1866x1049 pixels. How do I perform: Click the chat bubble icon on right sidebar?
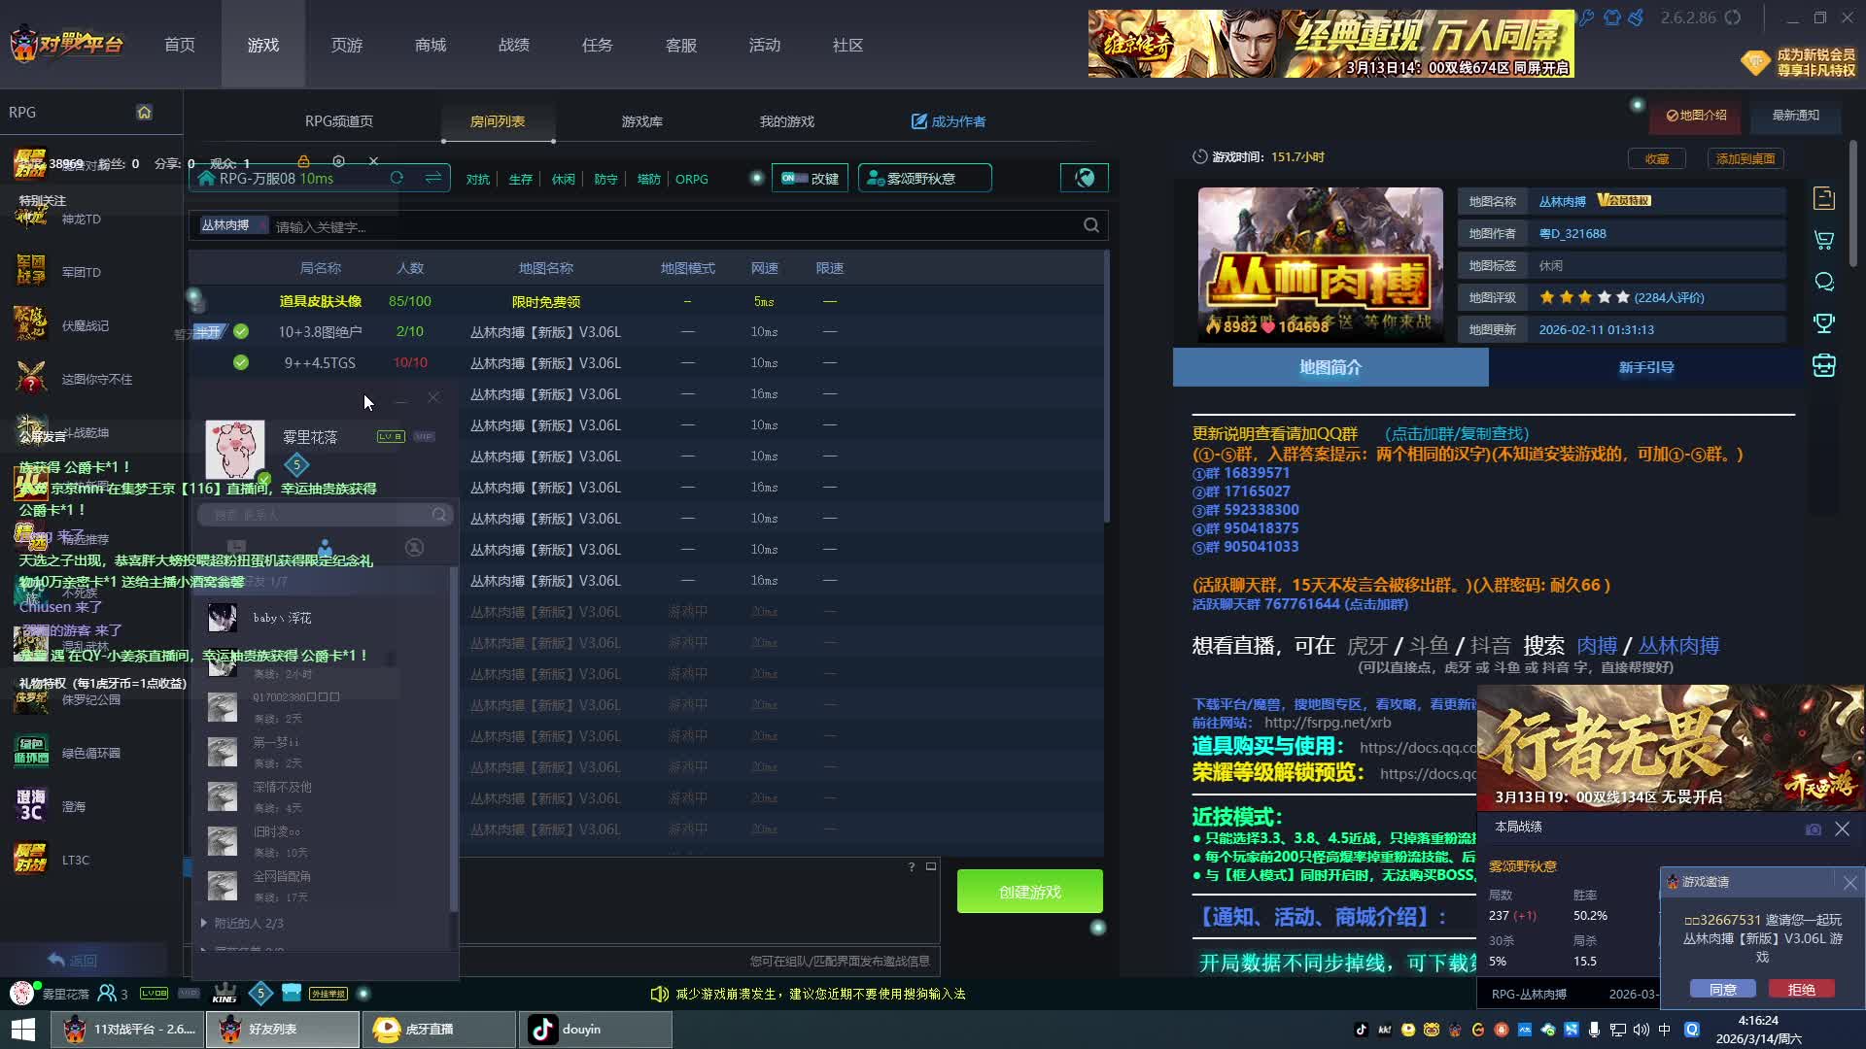tap(1824, 282)
